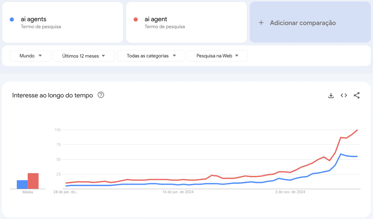Click the 16 de jun. de 2024 axis label
The image size is (373, 219).
[178, 192]
